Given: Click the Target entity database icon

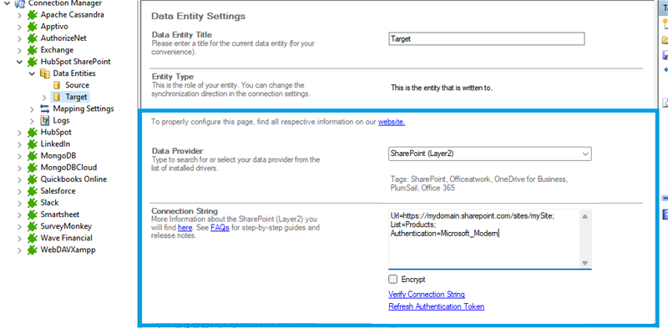Looking at the screenshot, I should [x=57, y=97].
